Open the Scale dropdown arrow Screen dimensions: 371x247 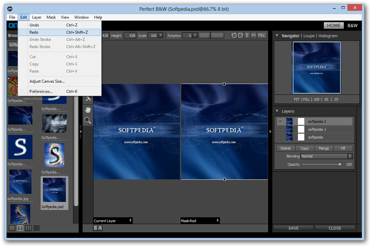click(161, 35)
